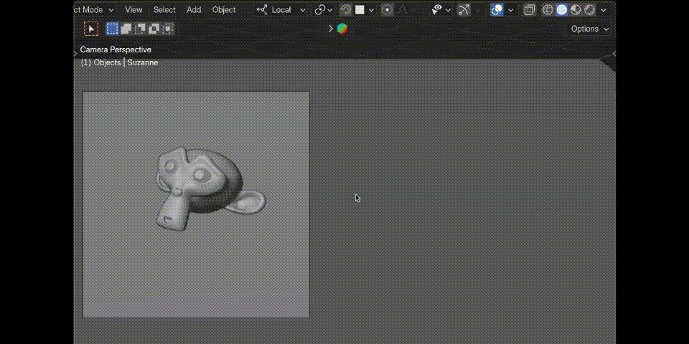Open the View menu
Image resolution: width=689 pixels, height=344 pixels.
pyautogui.click(x=133, y=9)
